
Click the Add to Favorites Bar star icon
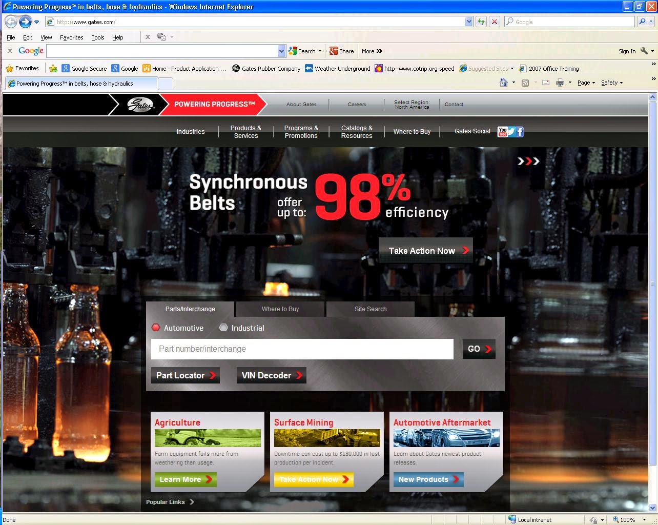pyautogui.click(x=53, y=68)
